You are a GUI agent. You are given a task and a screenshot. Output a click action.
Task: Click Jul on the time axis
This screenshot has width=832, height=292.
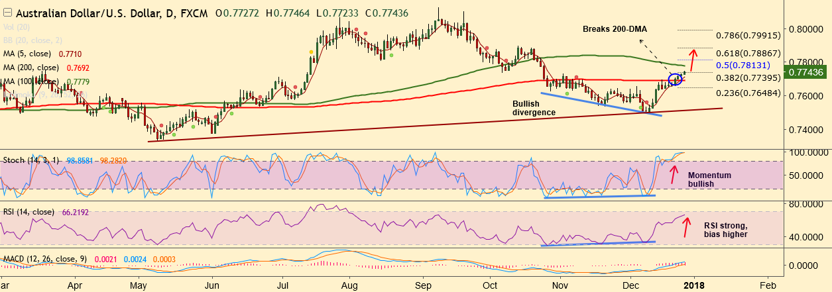pyautogui.click(x=282, y=284)
